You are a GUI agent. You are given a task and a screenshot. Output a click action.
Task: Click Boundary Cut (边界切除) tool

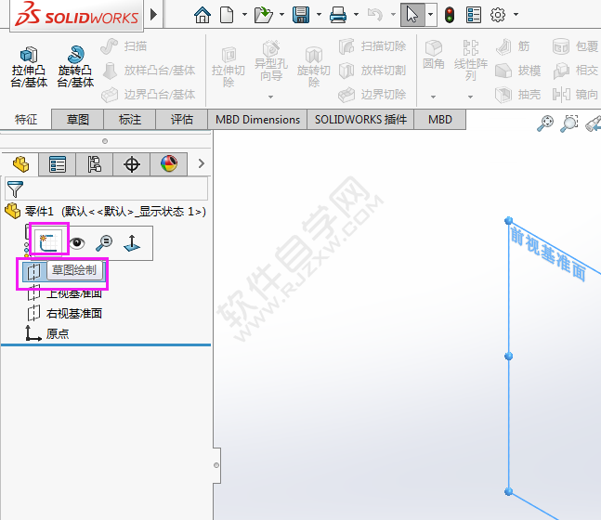point(372,95)
